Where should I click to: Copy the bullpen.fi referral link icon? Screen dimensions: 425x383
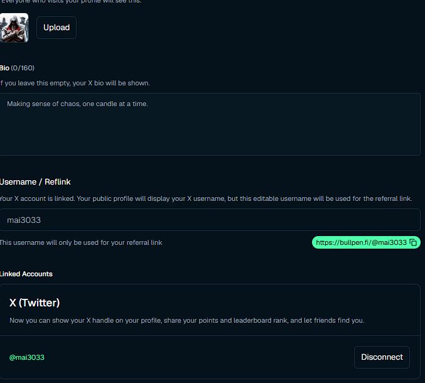tap(413, 242)
